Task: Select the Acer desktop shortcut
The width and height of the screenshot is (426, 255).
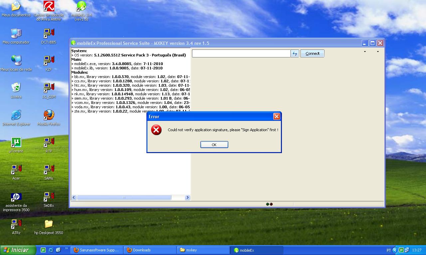Action: tap(16, 172)
